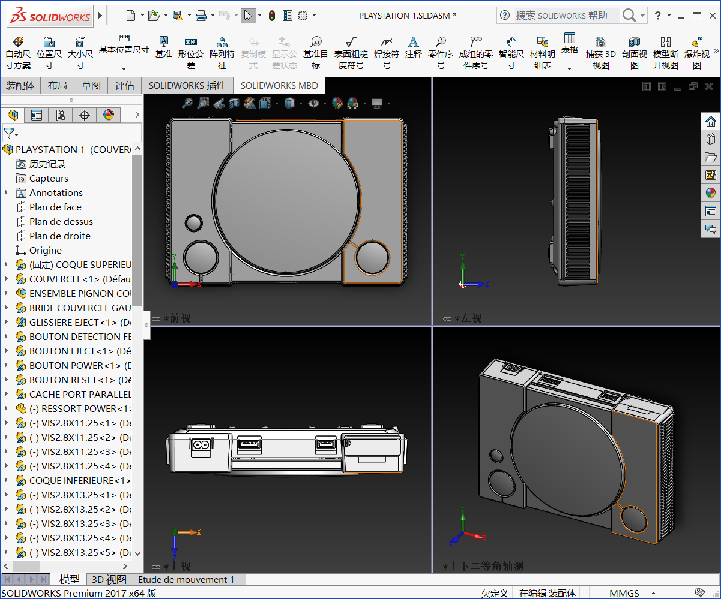
Task: Open the Geometric Tolerance (形位公差) tool
Action: pyautogui.click(x=191, y=52)
